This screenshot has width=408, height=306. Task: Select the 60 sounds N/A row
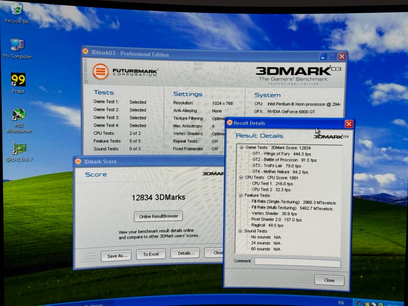pyautogui.click(x=265, y=249)
